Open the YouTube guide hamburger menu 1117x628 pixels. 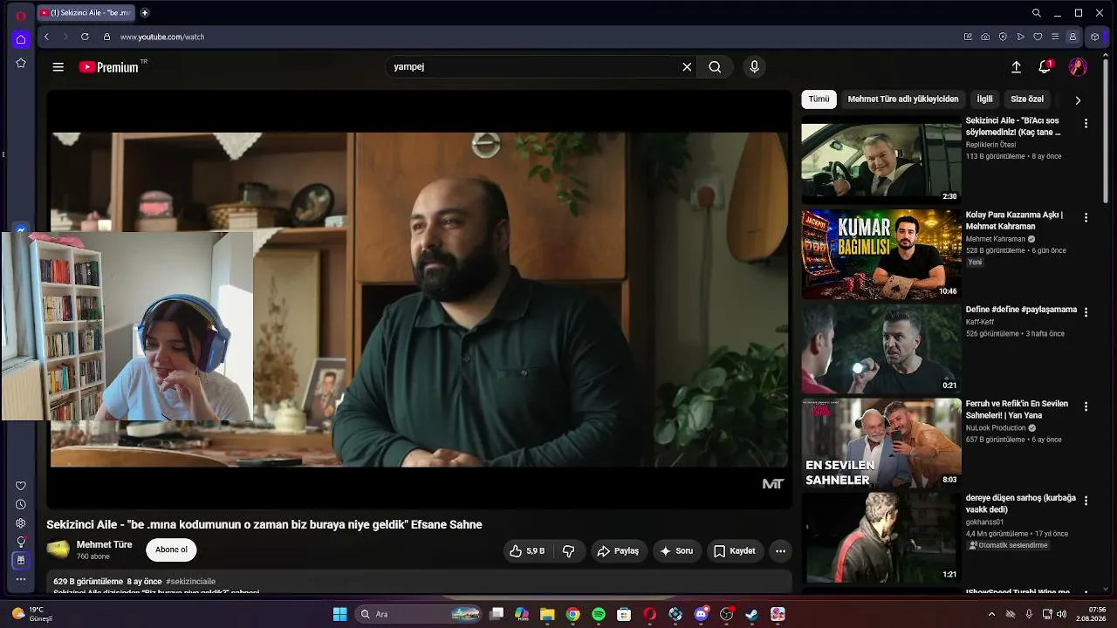click(x=58, y=67)
